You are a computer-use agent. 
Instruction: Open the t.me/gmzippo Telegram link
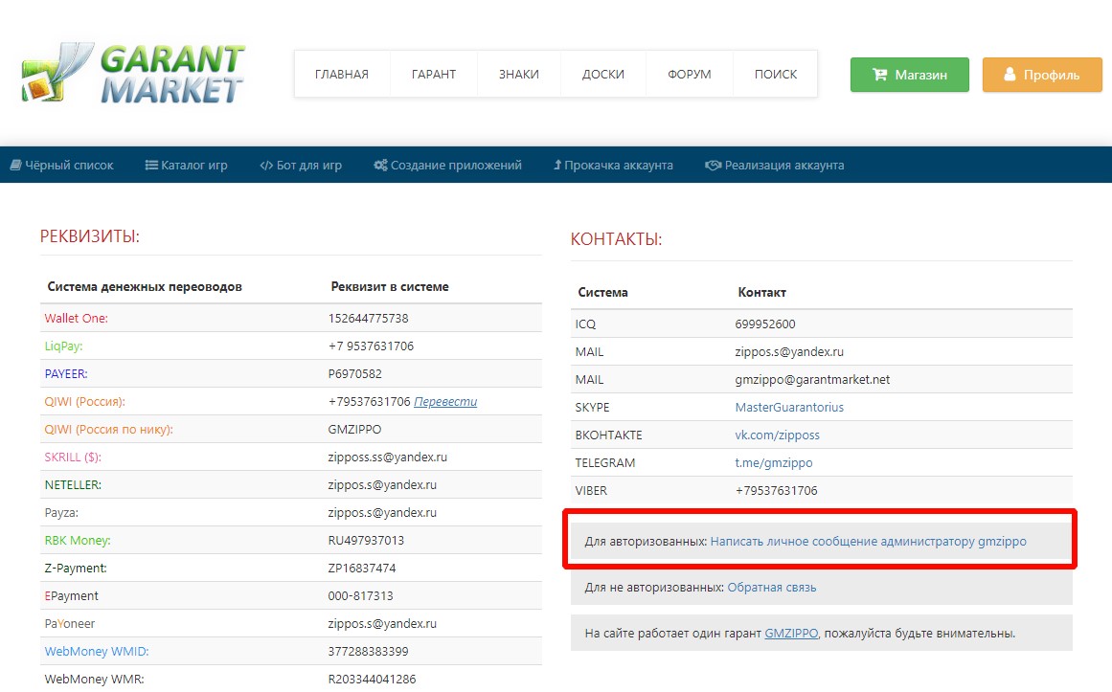(774, 462)
